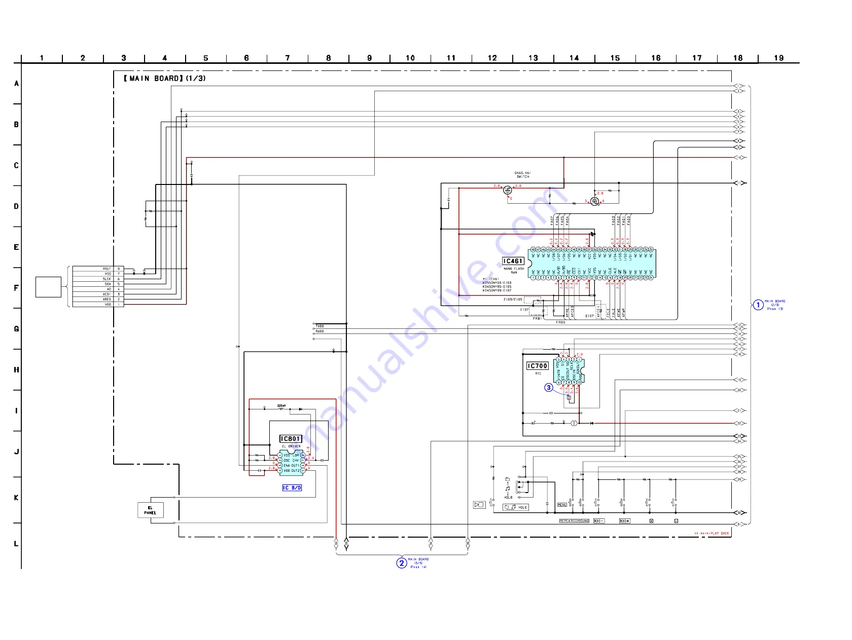Click the play/stop button icon

(x=479, y=505)
